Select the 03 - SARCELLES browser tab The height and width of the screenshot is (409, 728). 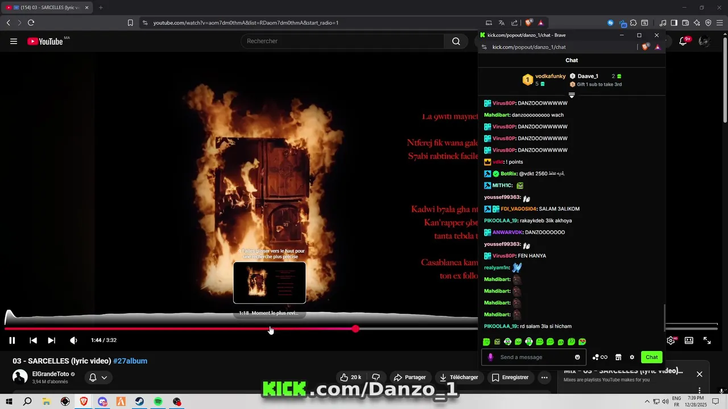pyautogui.click(x=47, y=7)
